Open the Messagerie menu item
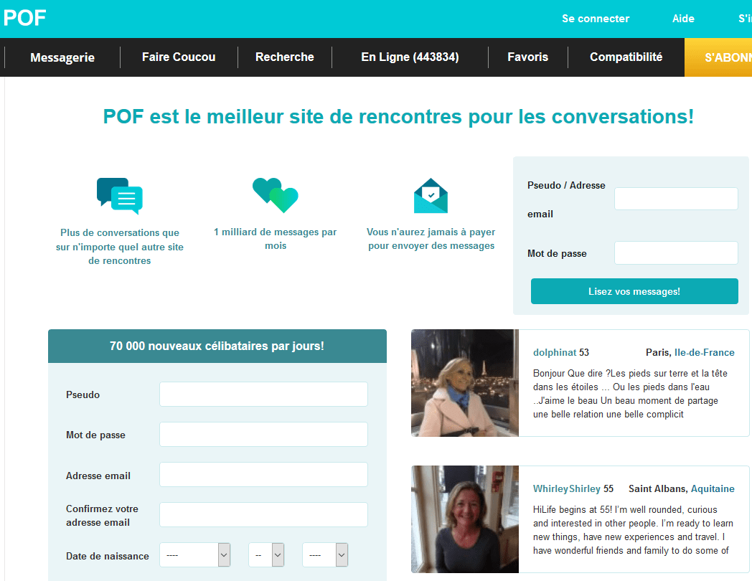This screenshot has height=581, width=752. coord(62,57)
